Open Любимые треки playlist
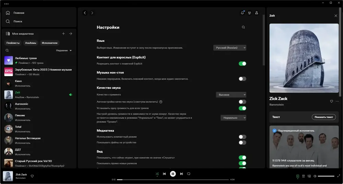 pyautogui.click(x=39, y=61)
